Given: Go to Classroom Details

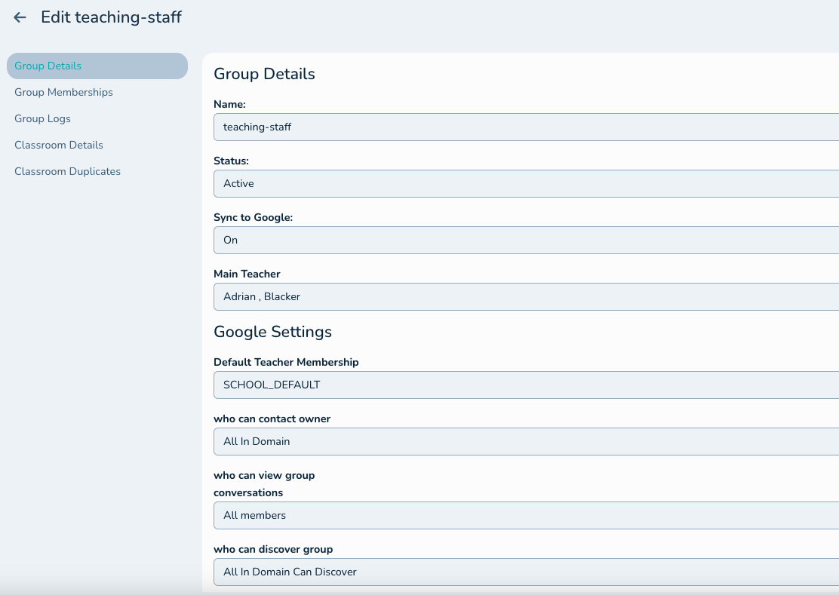Looking at the screenshot, I should click(x=59, y=145).
